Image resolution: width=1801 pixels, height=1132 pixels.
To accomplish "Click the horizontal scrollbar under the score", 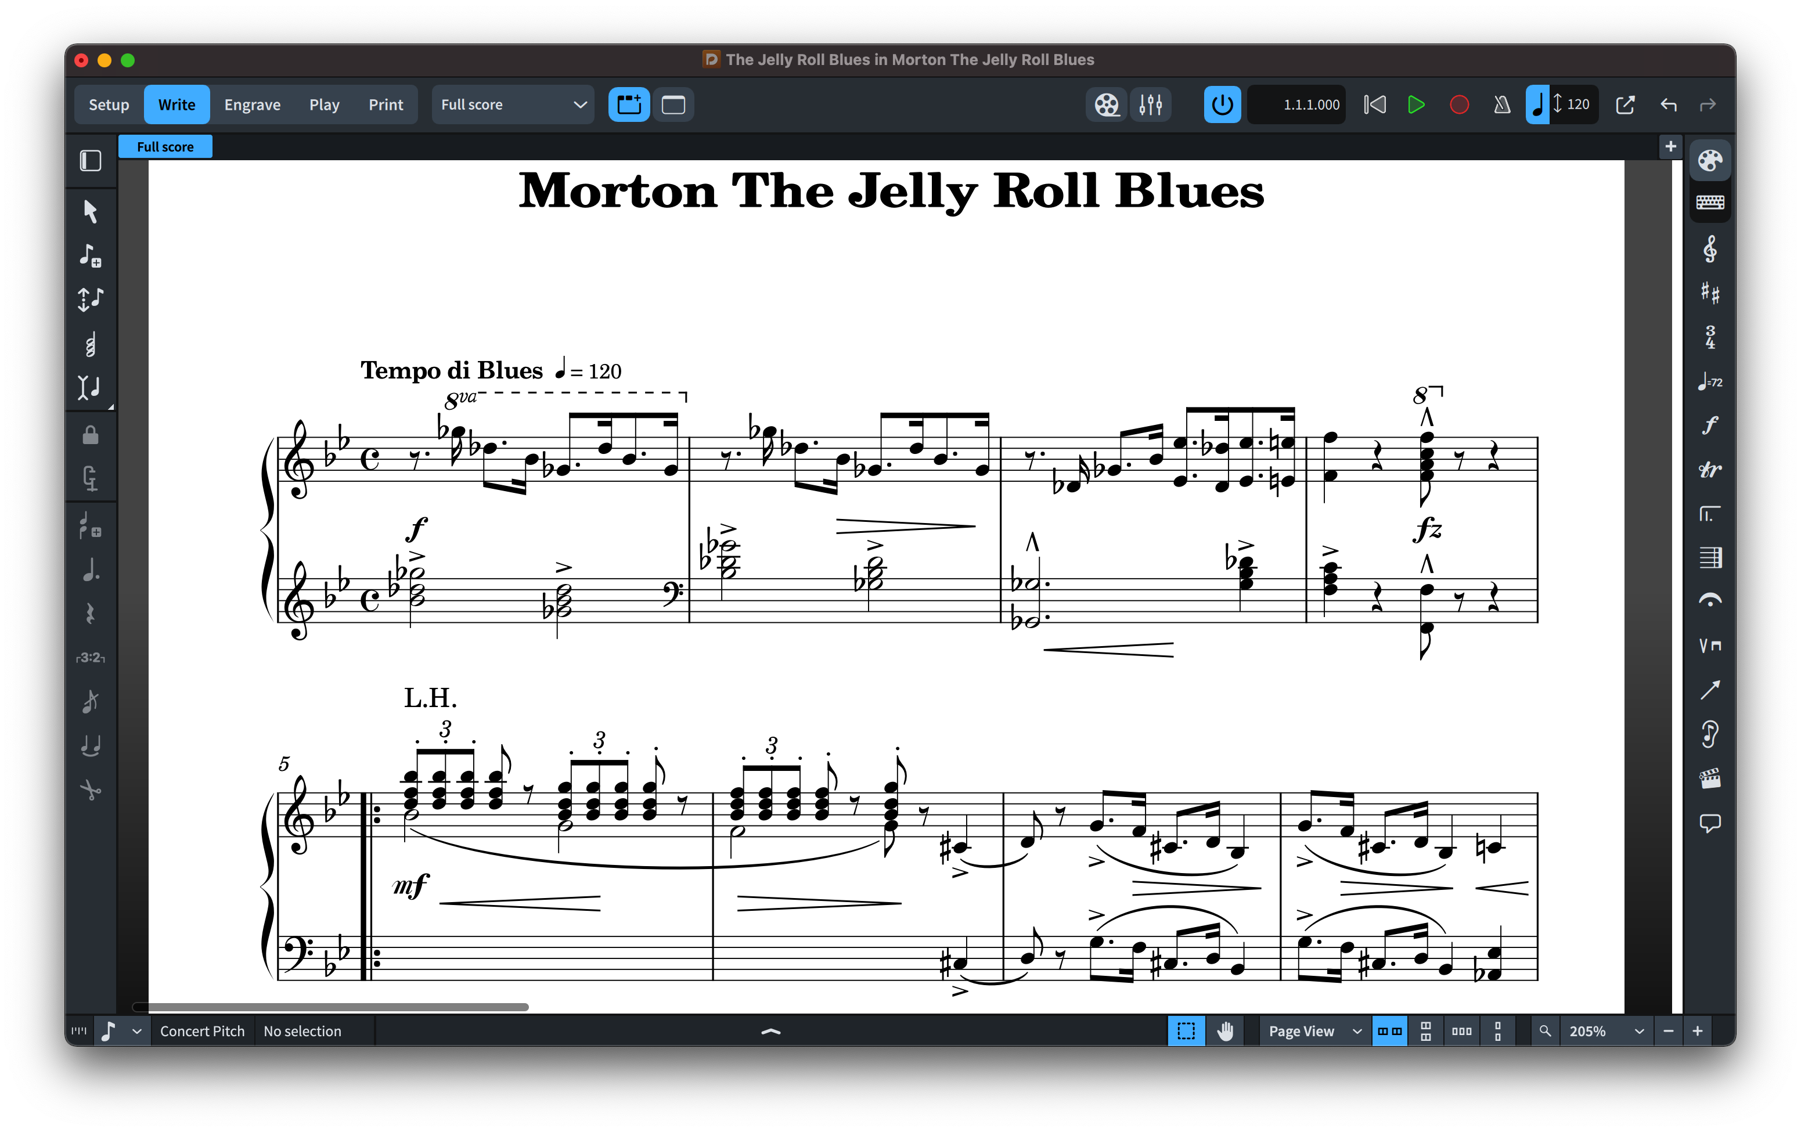I will [330, 1007].
